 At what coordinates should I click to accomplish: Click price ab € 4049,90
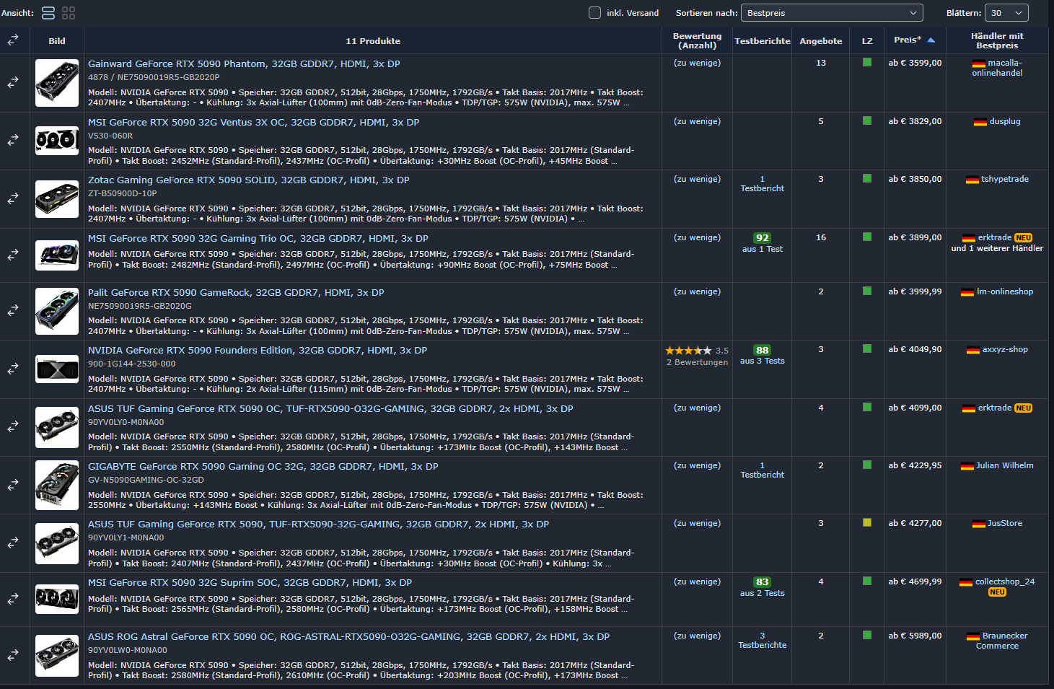[915, 349]
